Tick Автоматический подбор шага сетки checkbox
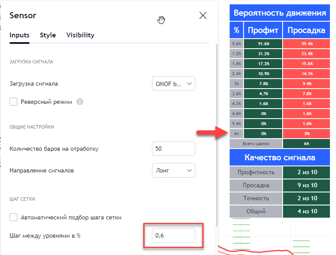This screenshot has height=255, width=336. pos(14,217)
